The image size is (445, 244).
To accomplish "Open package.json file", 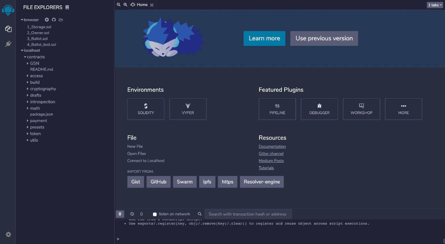I will 42,114.
